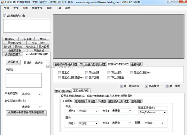This screenshot has width=187, height=135.
Task: Select the 高级地标风格 tab
Action: point(81,91)
